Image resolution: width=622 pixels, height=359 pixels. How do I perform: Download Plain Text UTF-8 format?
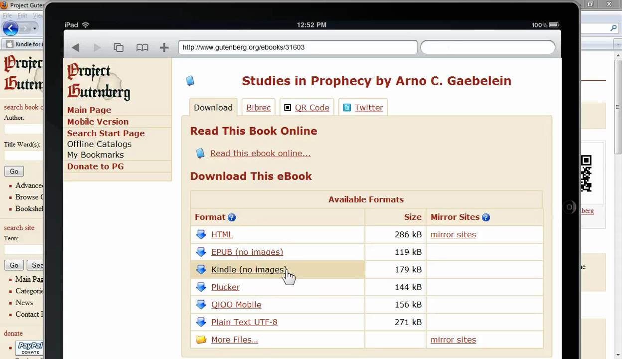(x=244, y=322)
